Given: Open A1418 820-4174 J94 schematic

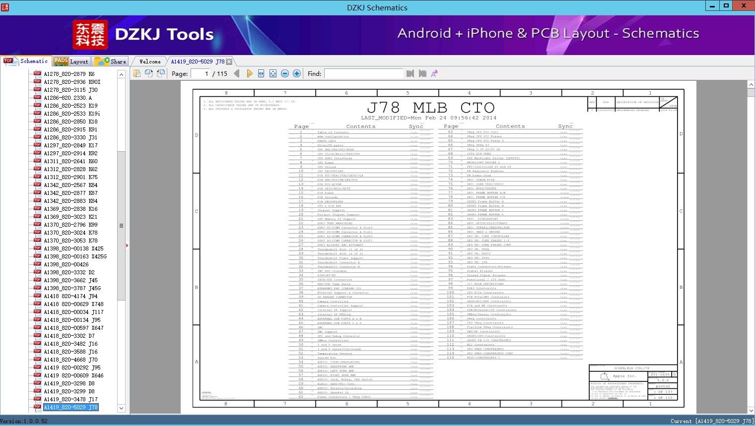Looking at the screenshot, I should pos(70,296).
